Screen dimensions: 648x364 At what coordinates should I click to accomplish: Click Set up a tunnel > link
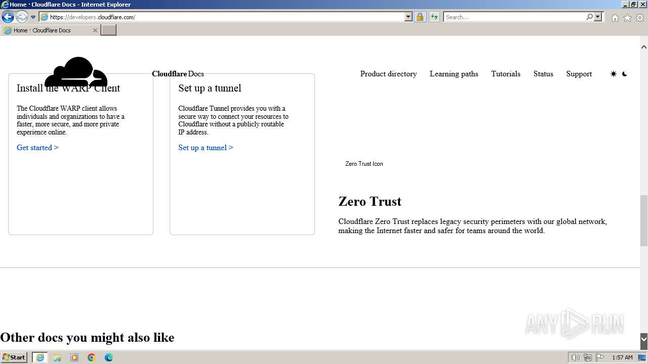pyautogui.click(x=206, y=148)
